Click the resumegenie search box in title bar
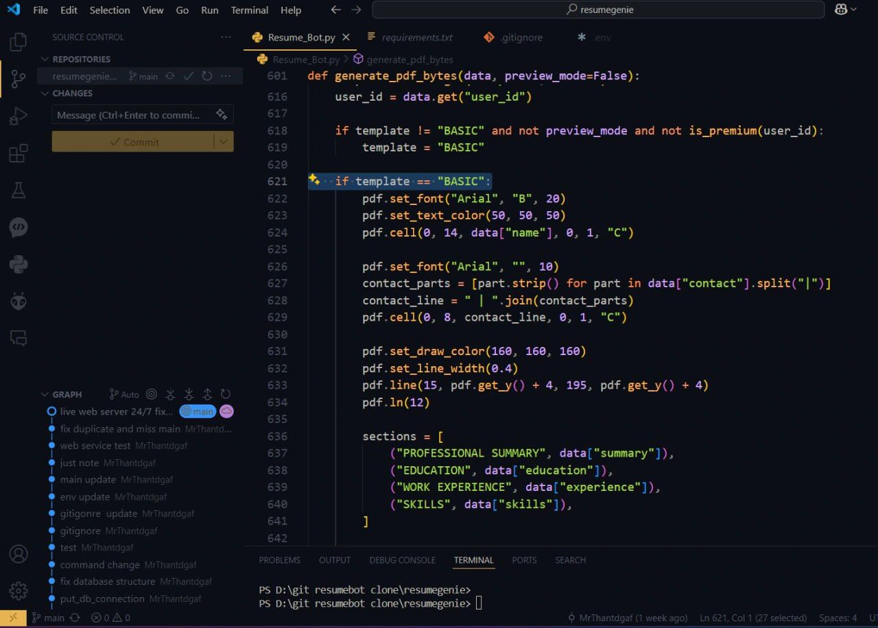The height and width of the screenshot is (628, 878). [x=598, y=10]
